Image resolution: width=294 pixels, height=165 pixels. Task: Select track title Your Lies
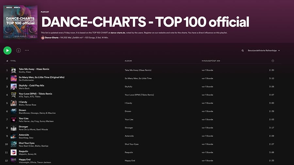click(24, 118)
